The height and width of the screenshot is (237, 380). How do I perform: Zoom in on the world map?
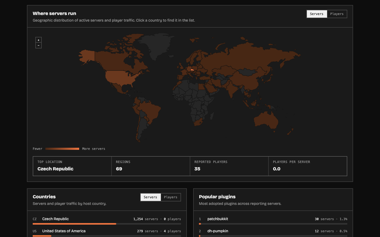point(39,40)
